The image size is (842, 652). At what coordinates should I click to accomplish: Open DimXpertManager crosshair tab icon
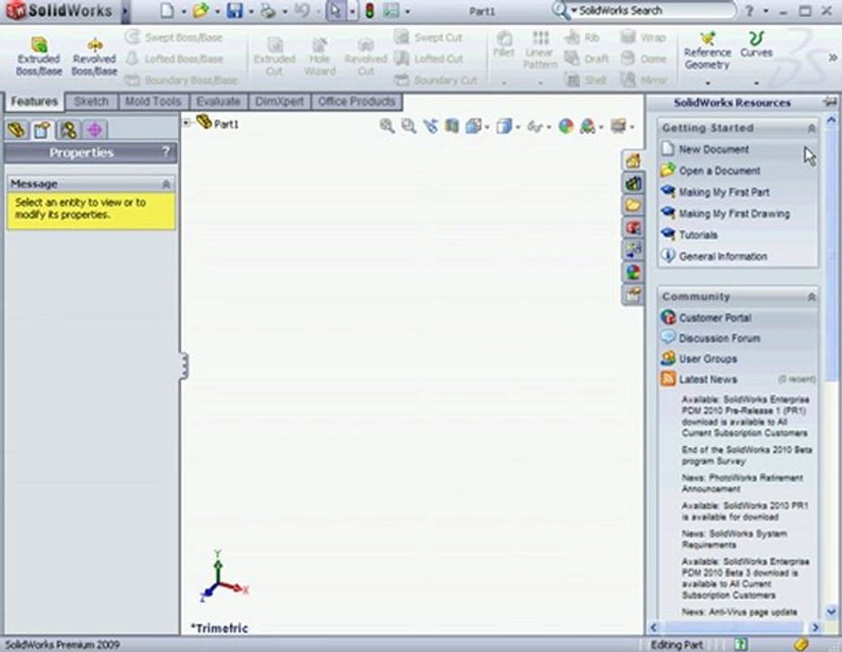point(95,129)
